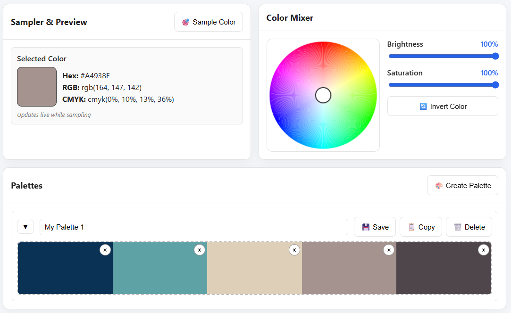Click the selected color preview swatch

tap(37, 87)
